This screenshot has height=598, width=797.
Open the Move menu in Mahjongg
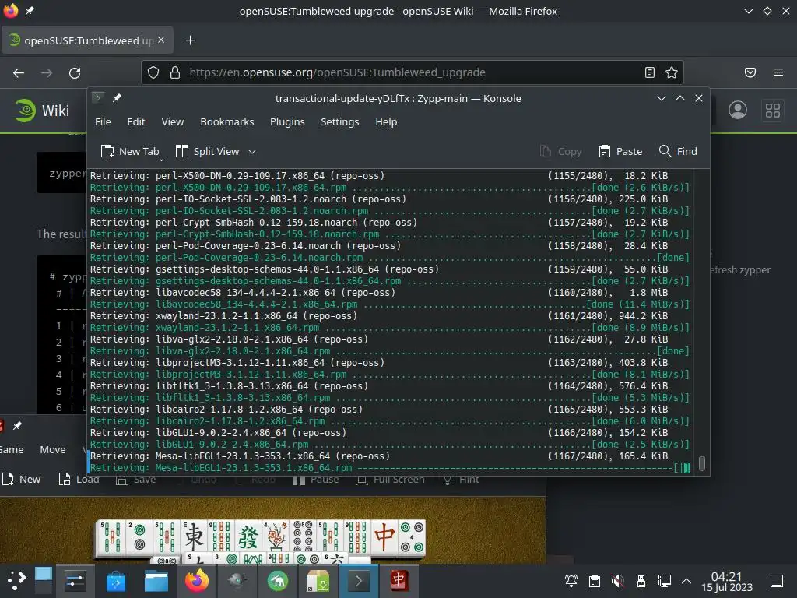53,449
